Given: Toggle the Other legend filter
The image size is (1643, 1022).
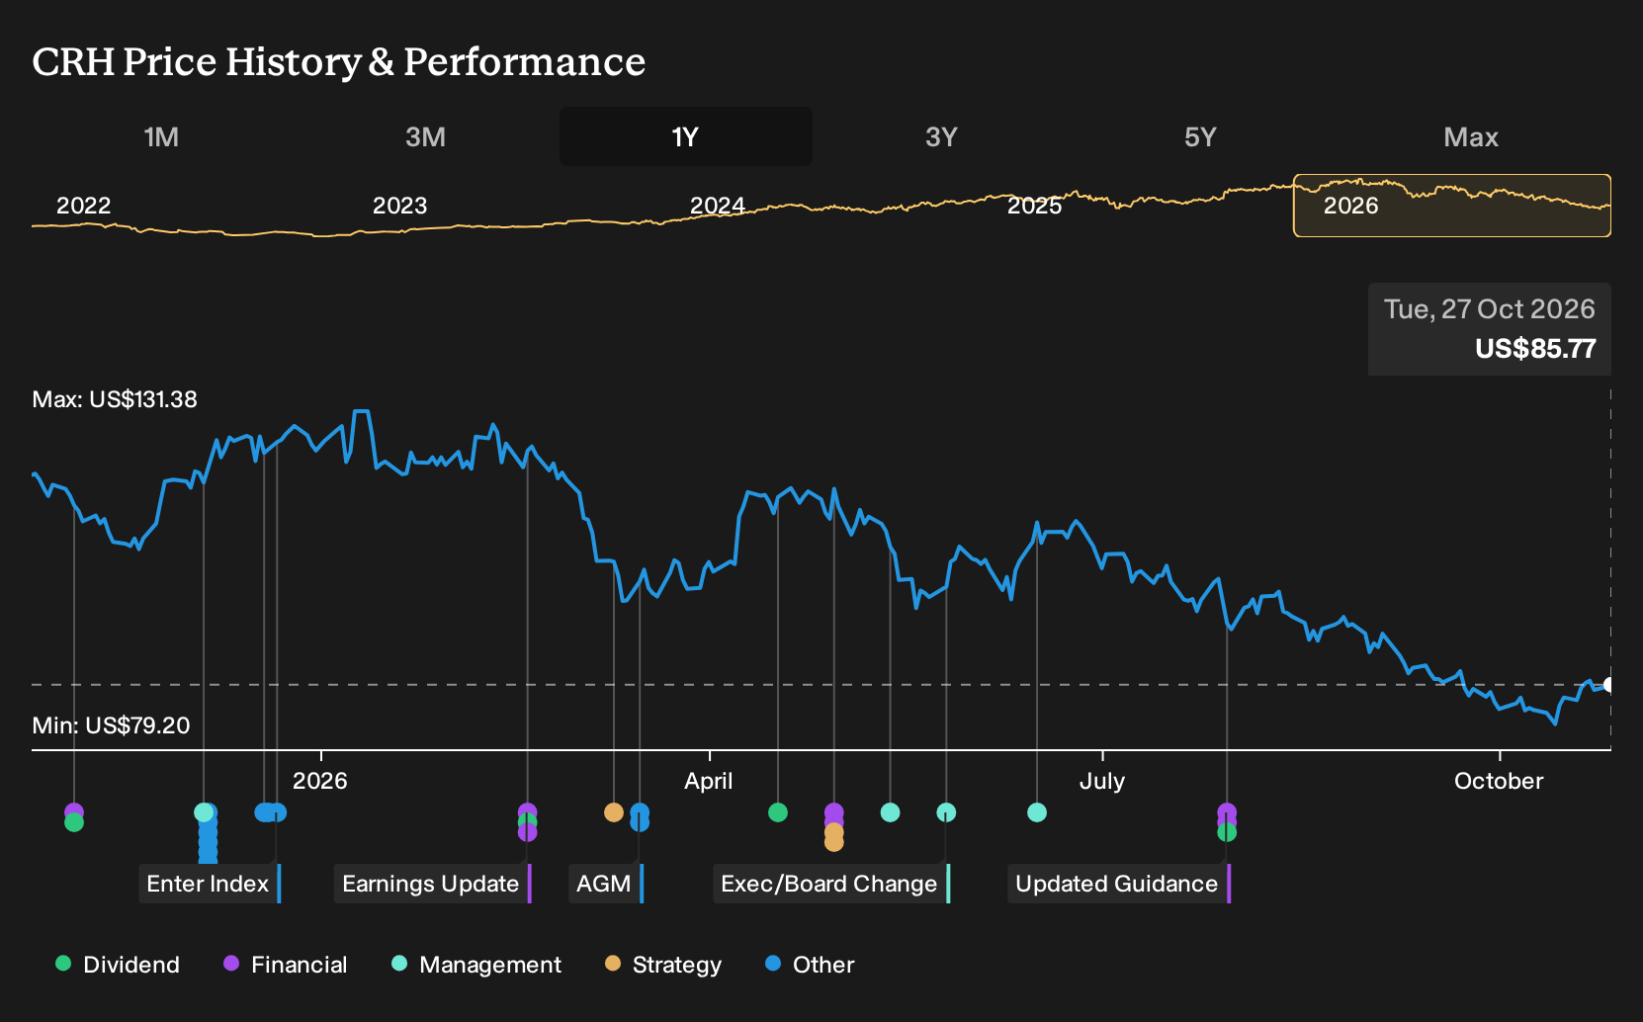Looking at the screenshot, I should 810,965.
